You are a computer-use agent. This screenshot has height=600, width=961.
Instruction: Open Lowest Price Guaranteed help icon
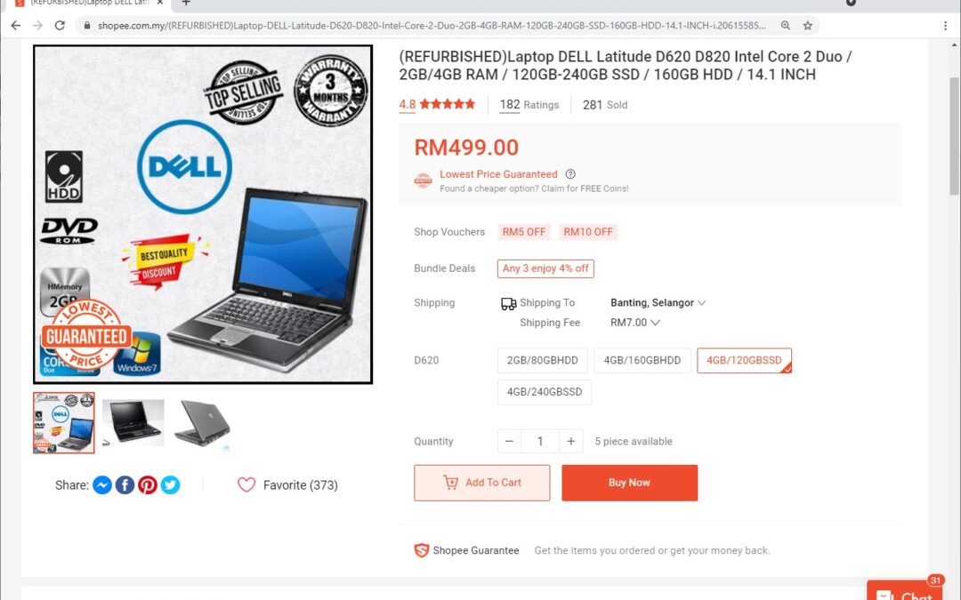[570, 174]
